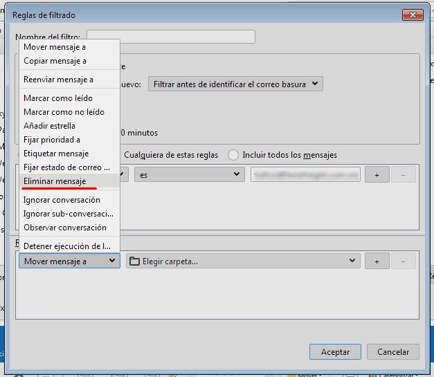
Task: Confirm the filter with Aceptar
Action: click(x=335, y=352)
